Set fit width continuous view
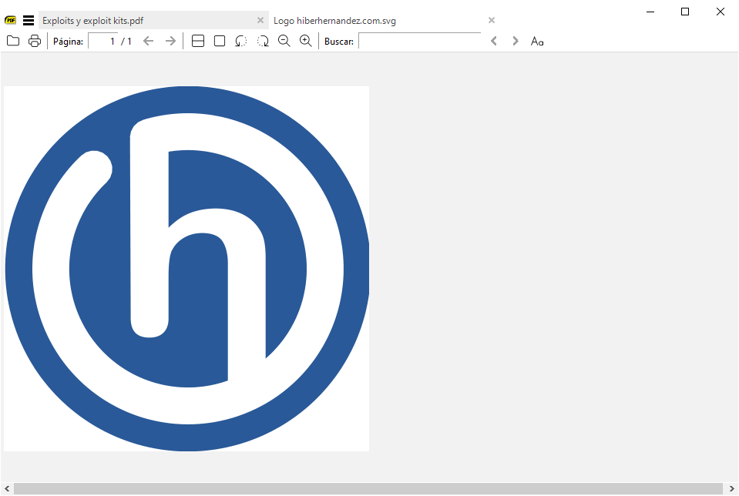Image resolution: width=739 pixels, height=496 pixels. 198,41
